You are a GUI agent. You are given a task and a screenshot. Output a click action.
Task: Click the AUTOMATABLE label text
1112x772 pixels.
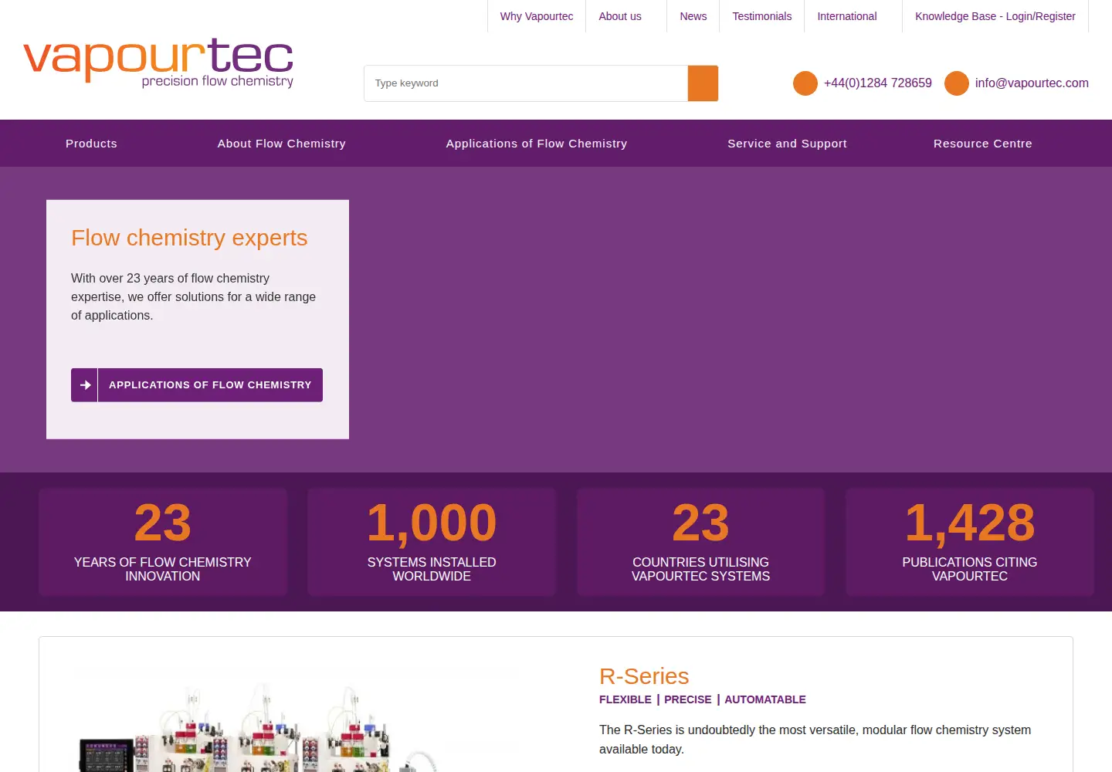tap(765, 699)
